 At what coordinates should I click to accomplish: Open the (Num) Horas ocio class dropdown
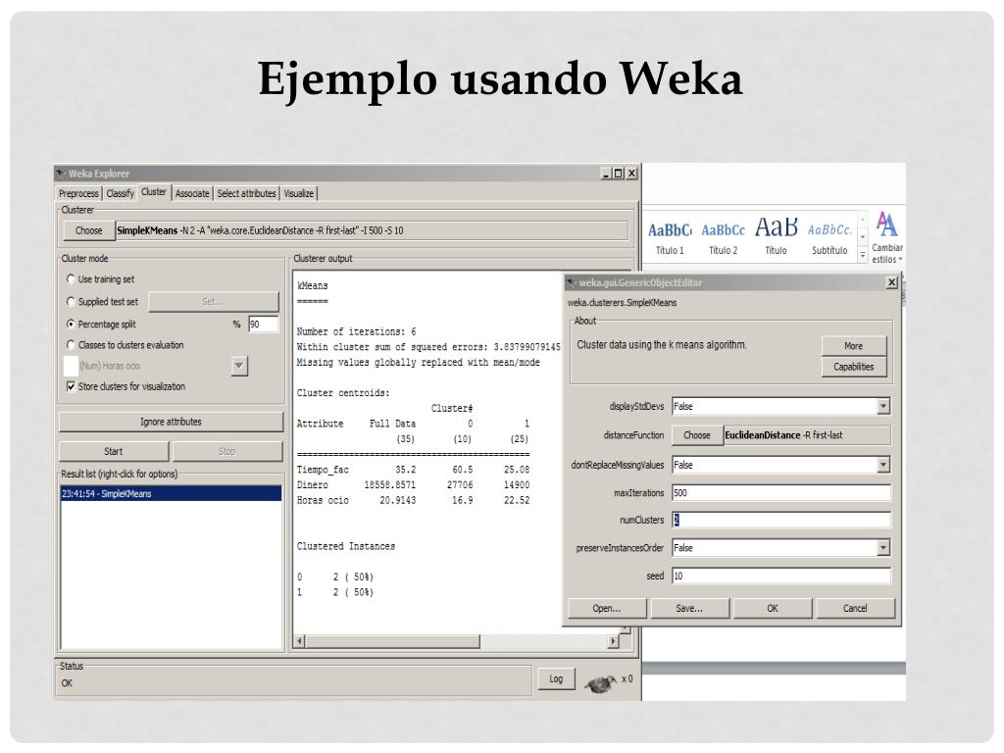click(x=239, y=366)
